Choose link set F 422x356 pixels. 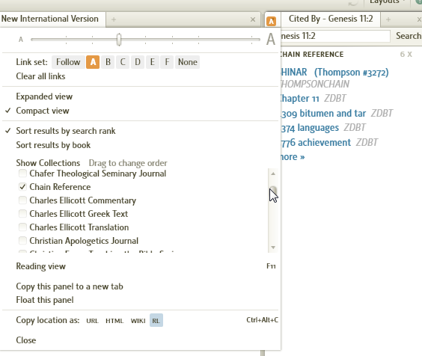(167, 62)
